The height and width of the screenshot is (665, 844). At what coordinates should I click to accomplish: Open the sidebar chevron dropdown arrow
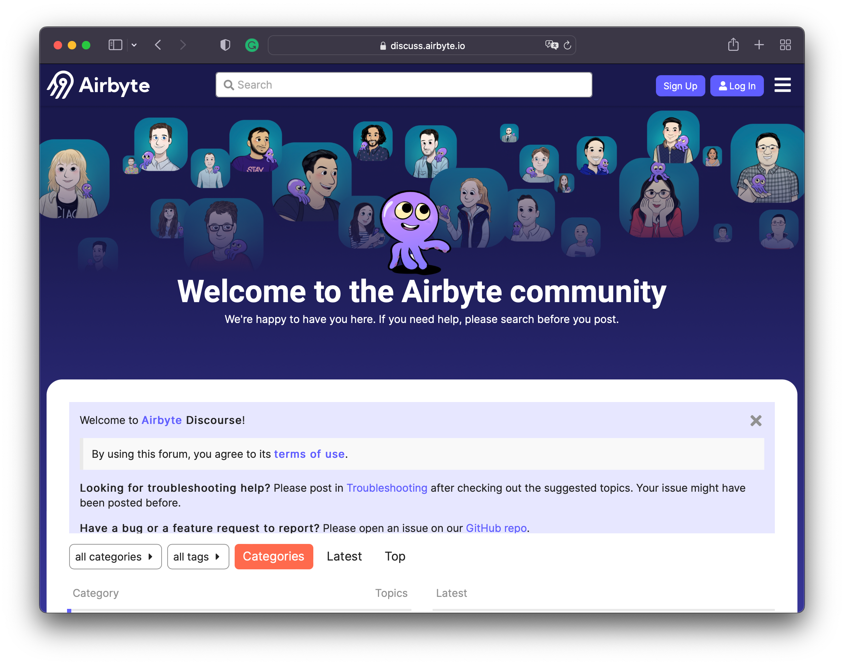[134, 45]
